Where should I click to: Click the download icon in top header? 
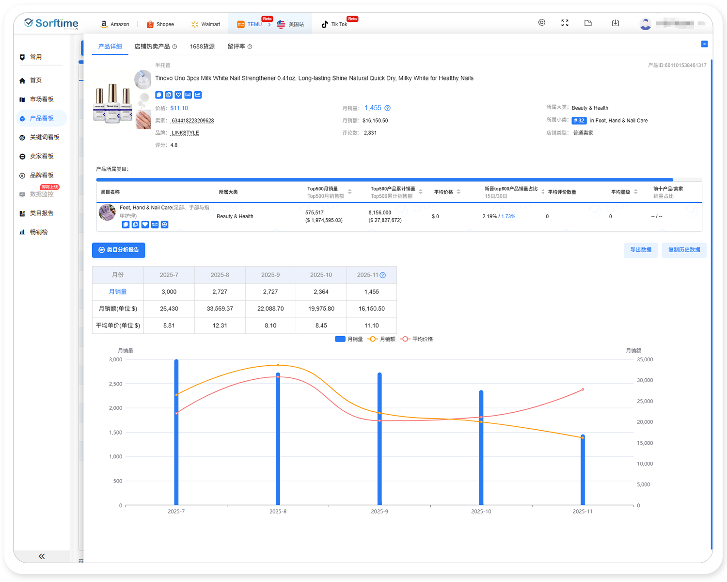[615, 23]
